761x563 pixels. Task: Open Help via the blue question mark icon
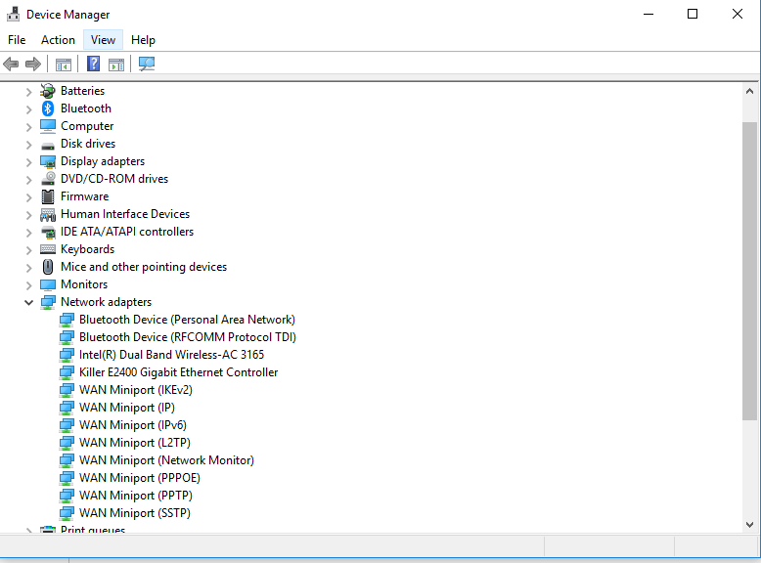click(x=93, y=64)
